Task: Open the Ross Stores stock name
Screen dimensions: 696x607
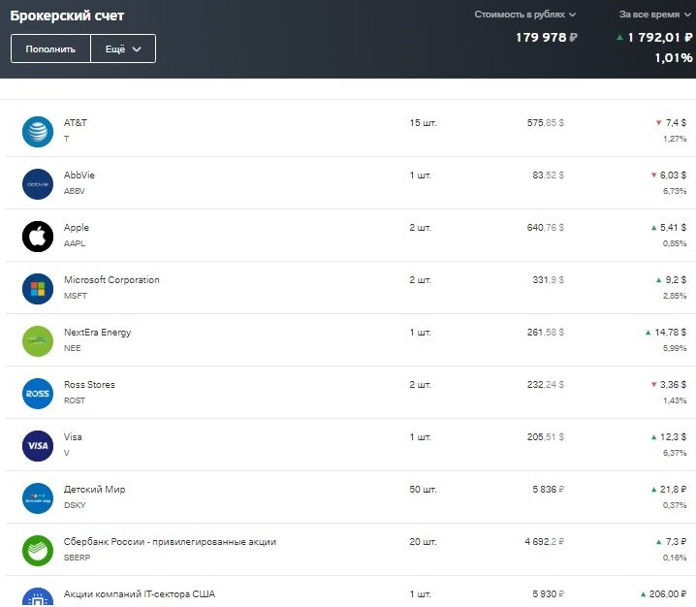Action: tap(89, 385)
